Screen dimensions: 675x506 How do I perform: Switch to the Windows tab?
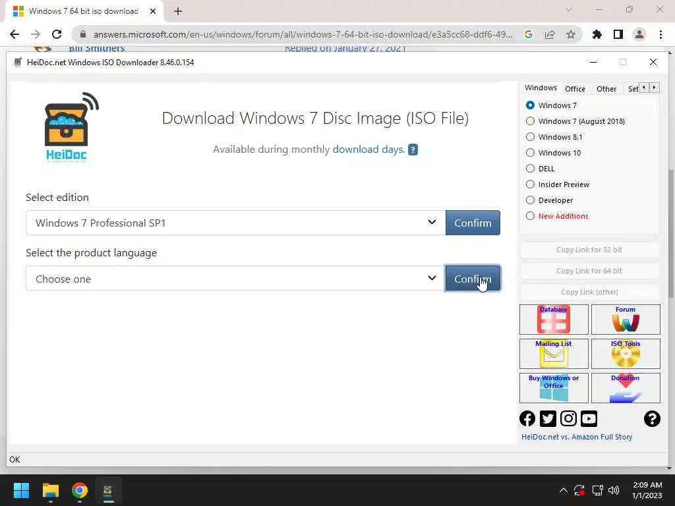point(541,88)
